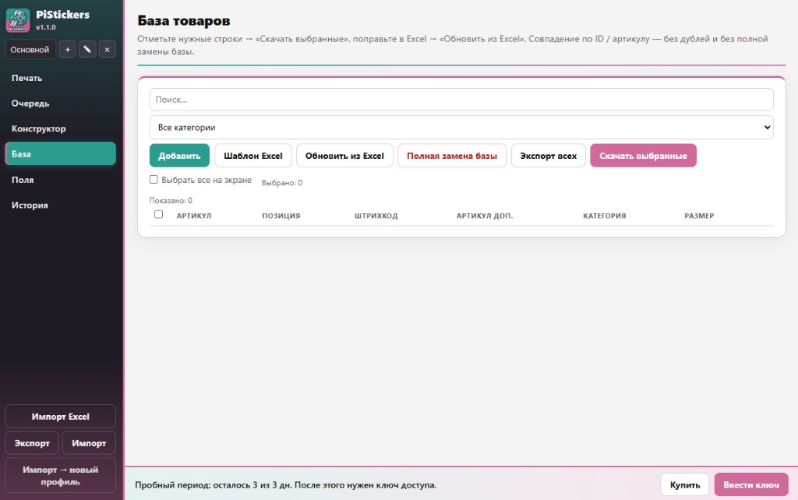The width and height of the screenshot is (798, 500).
Task: Click Импорт → новый профиль button
Action: pyautogui.click(x=61, y=476)
